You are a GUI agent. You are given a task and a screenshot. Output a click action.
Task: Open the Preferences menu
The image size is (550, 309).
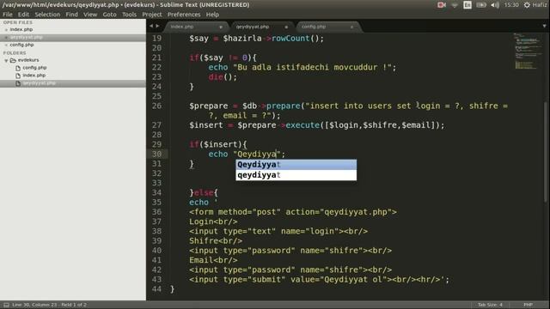pyautogui.click(x=184, y=15)
